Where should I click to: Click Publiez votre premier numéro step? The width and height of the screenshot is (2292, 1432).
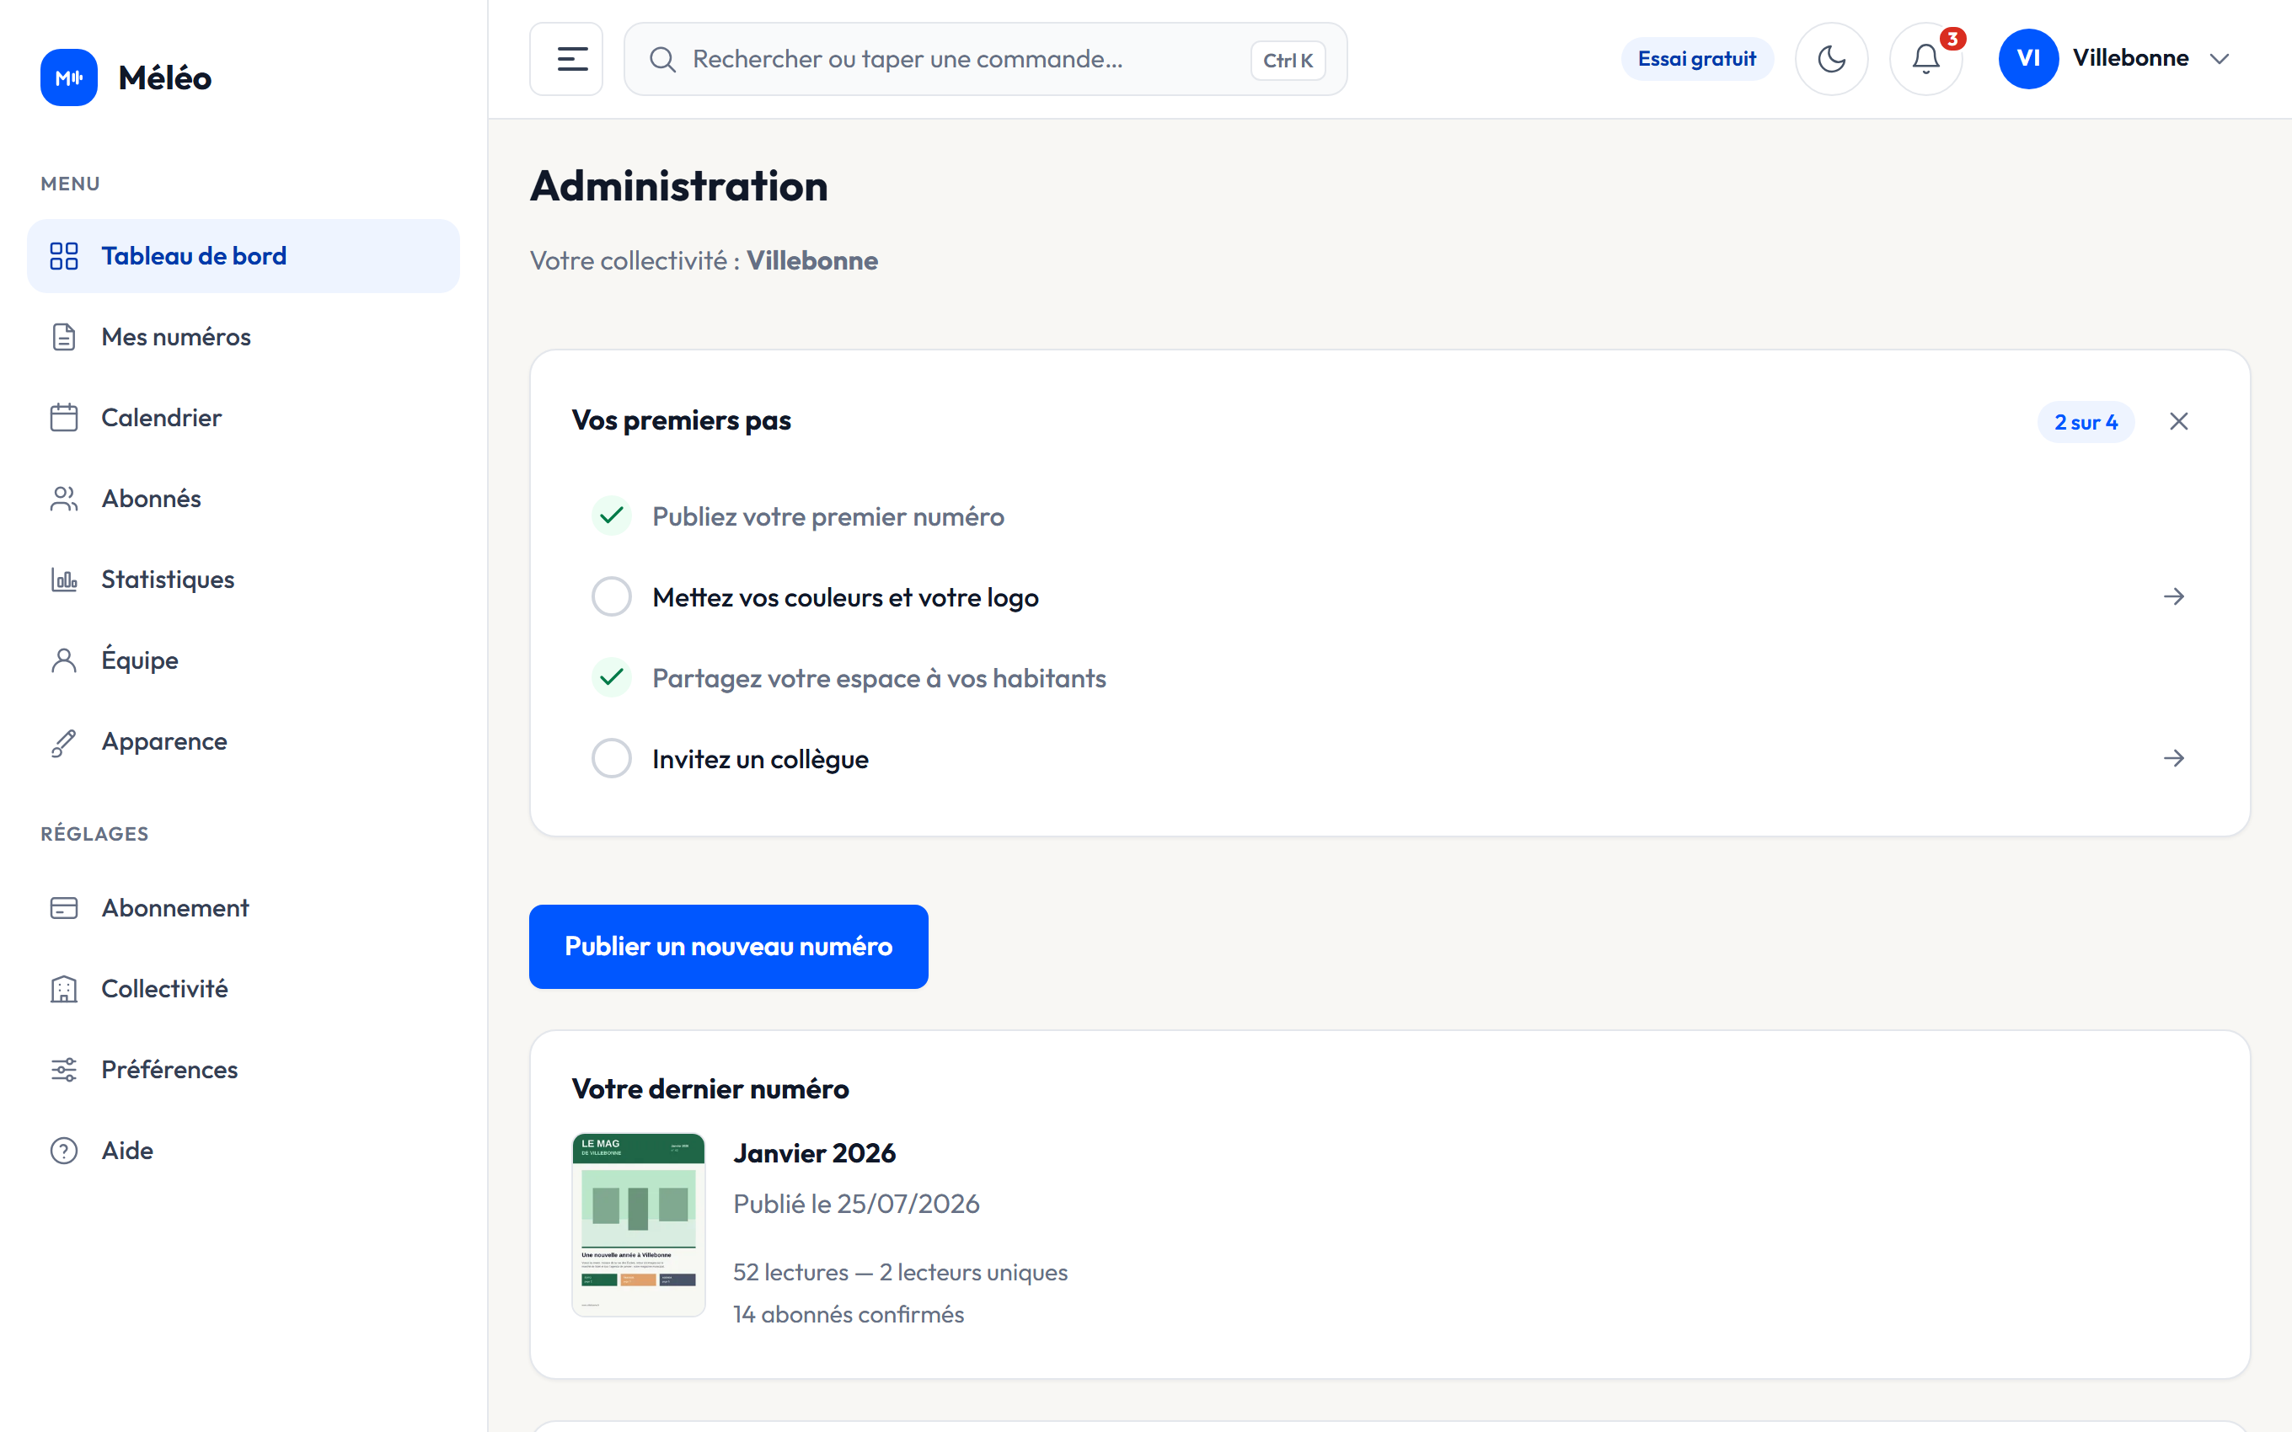(827, 517)
